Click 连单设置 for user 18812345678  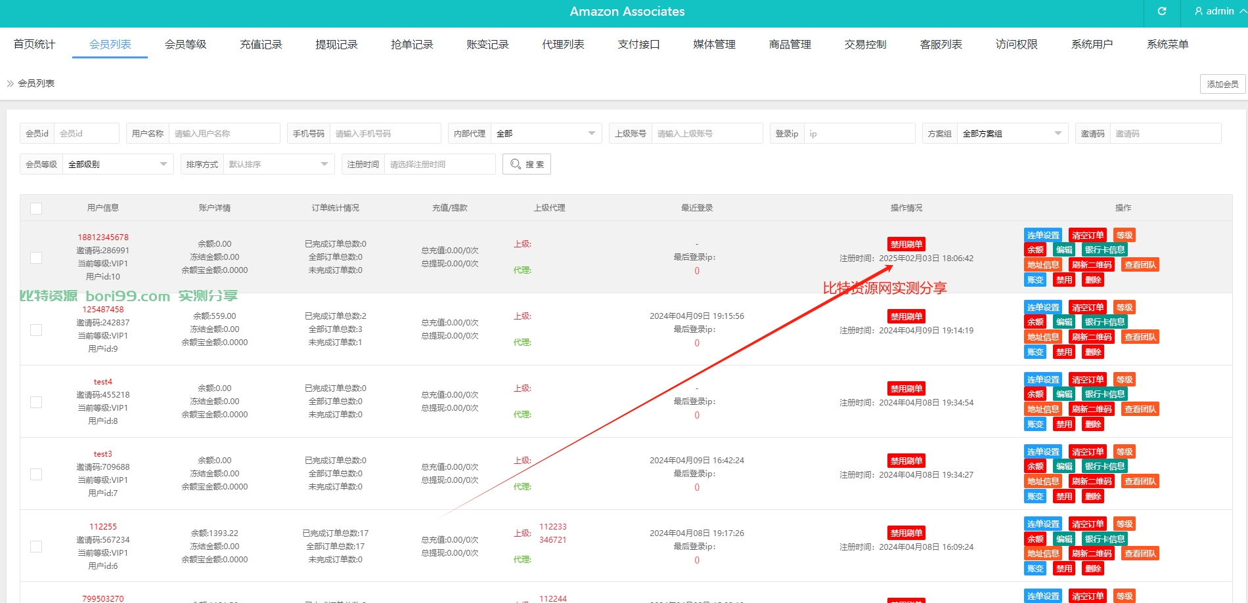1043,235
